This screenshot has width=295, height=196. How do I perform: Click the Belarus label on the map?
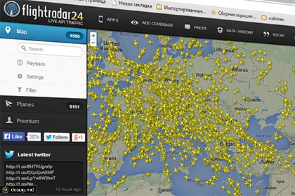click(240, 70)
